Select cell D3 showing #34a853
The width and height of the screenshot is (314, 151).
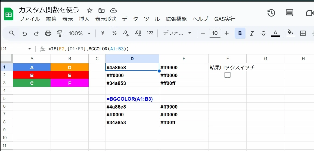coord(132,83)
